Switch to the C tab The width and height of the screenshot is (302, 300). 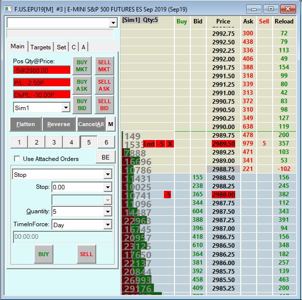[x=74, y=47]
